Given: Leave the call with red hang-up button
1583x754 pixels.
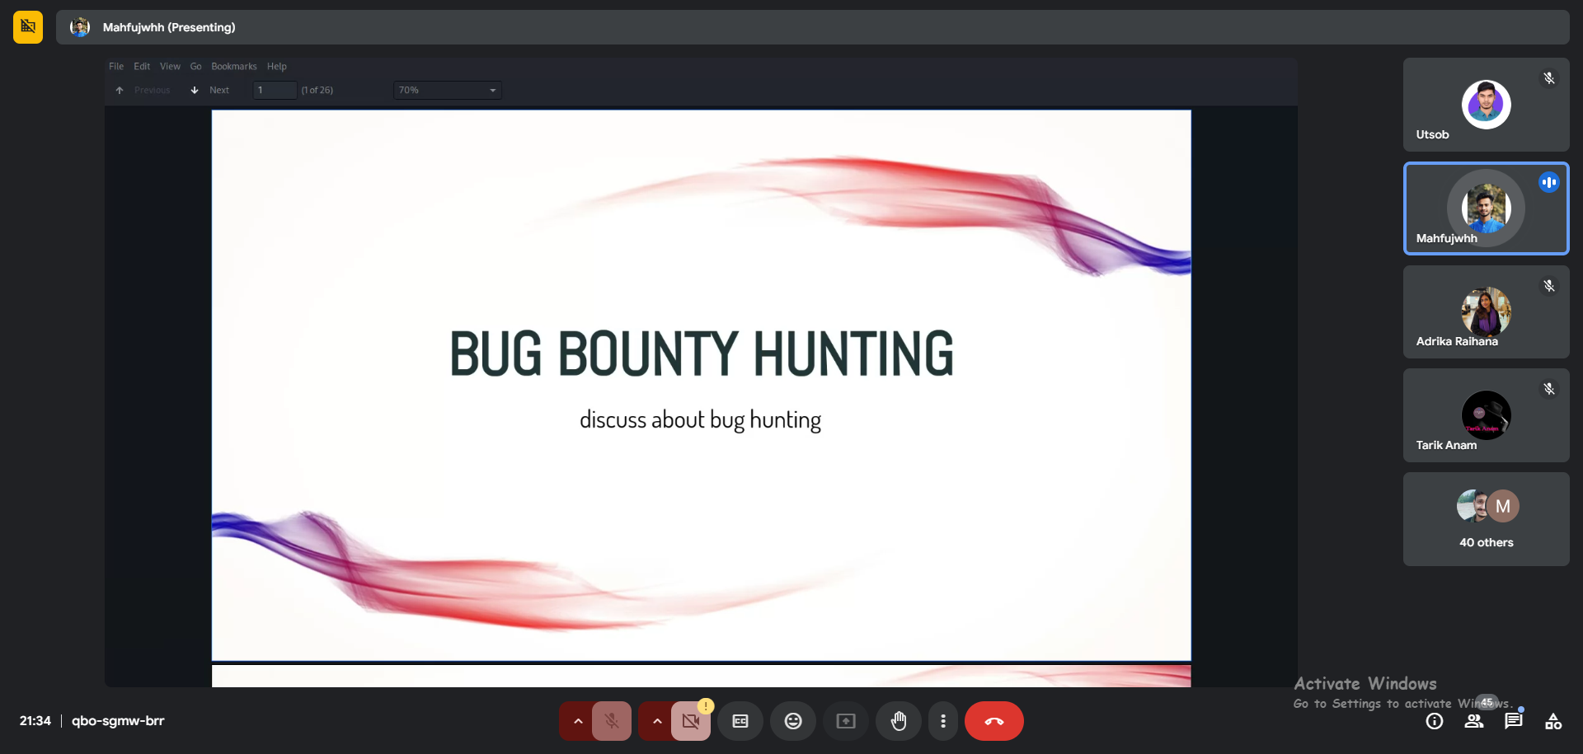Looking at the screenshot, I should coord(993,721).
